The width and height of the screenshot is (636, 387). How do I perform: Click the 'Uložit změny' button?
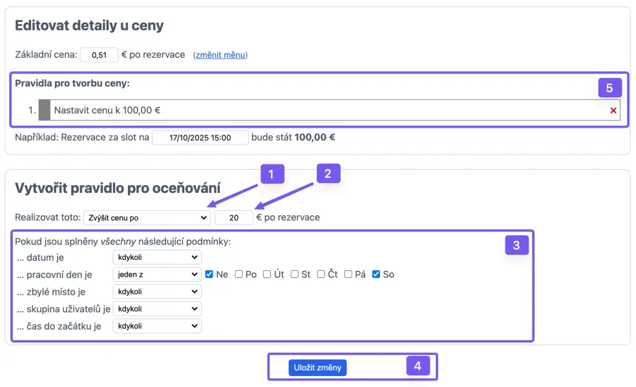[x=317, y=368]
